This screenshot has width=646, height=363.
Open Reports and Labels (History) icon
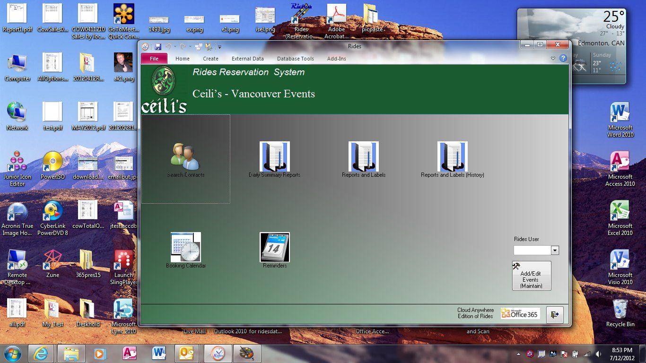[x=452, y=156]
